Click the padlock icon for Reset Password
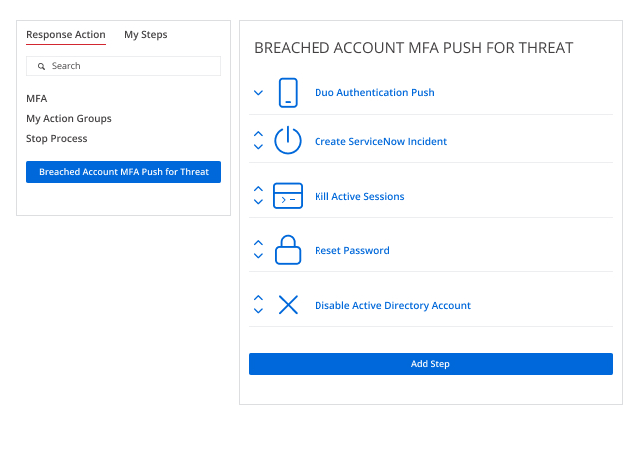 [x=288, y=250]
